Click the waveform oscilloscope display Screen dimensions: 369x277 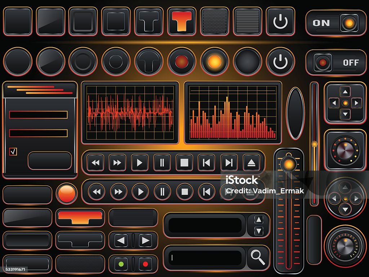[130, 113]
